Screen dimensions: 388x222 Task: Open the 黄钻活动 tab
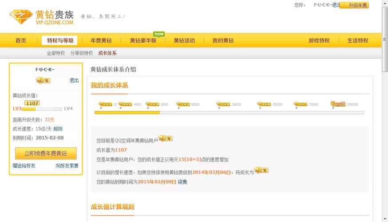coord(184,40)
